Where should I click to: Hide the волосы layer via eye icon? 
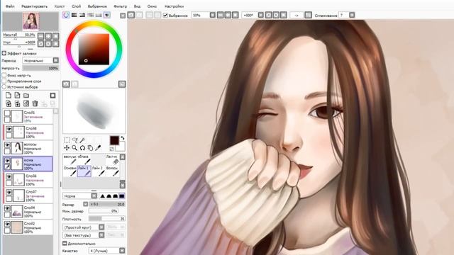pyautogui.click(x=7, y=145)
